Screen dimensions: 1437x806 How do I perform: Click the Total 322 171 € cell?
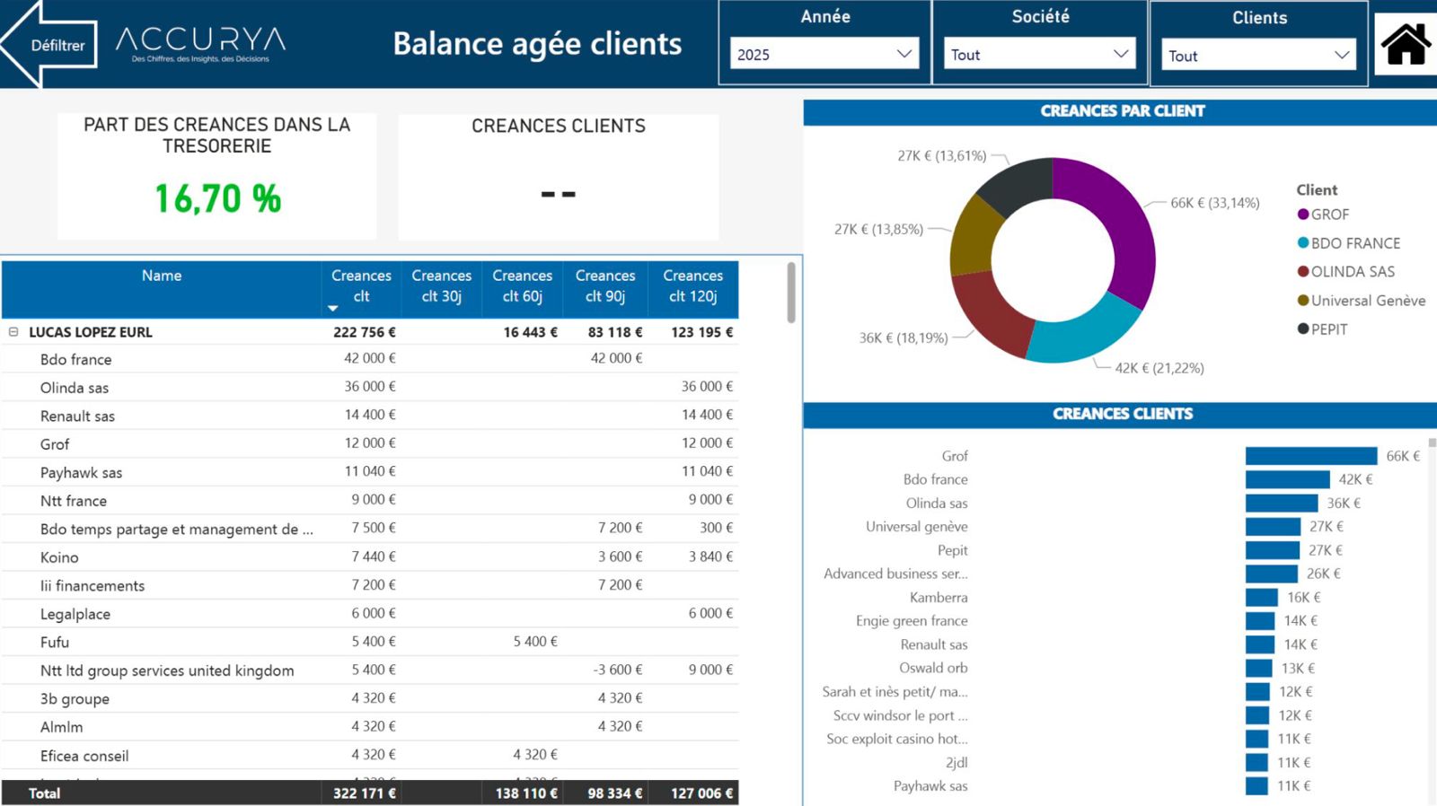point(365,793)
